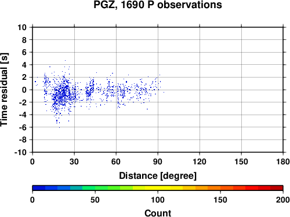290x217 pixels.
Task: Click the colorbar tick label 200
Action: (x=283, y=200)
